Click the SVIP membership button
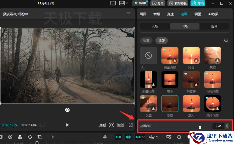This screenshot has height=144, width=234. click(140, 3)
